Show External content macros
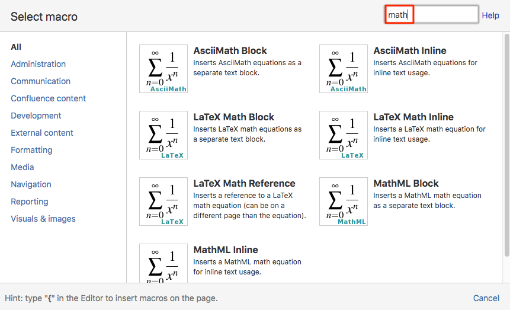This screenshot has width=510, height=310. click(x=42, y=133)
